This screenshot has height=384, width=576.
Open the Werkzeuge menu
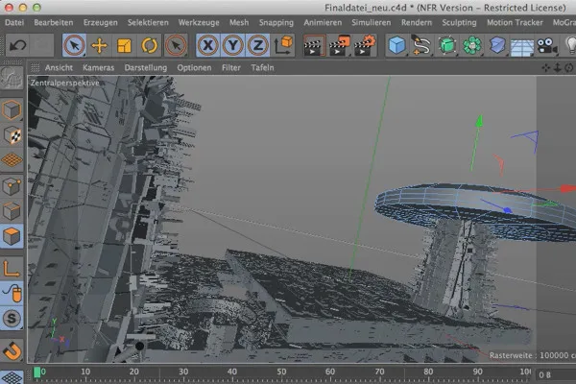pos(199,22)
